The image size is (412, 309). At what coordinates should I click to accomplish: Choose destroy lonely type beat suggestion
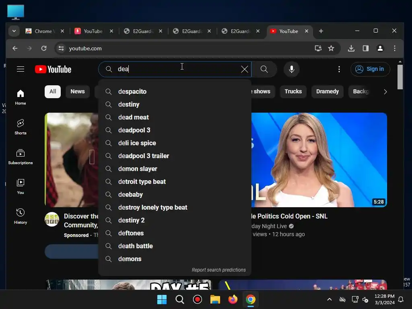coord(175,207)
